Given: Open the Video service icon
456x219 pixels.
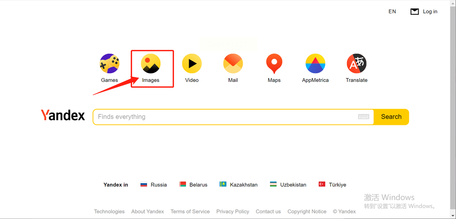Looking at the screenshot, I should pyautogui.click(x=192, y=64).
